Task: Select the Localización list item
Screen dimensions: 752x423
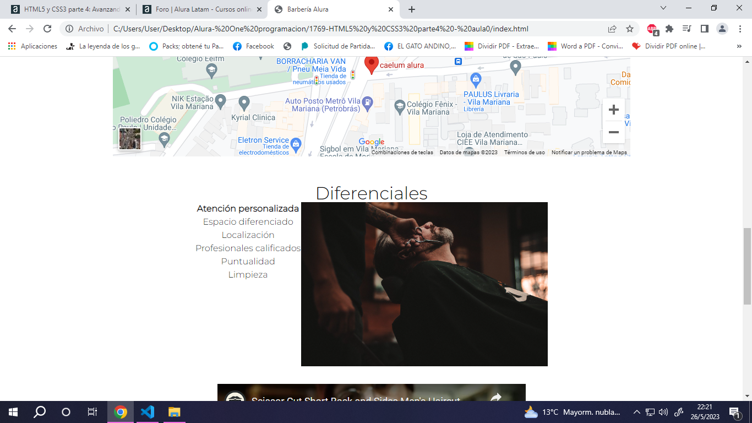Action: point(248,235)
